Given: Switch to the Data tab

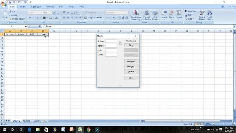Looking at the screenshot, I should point(61,7).
